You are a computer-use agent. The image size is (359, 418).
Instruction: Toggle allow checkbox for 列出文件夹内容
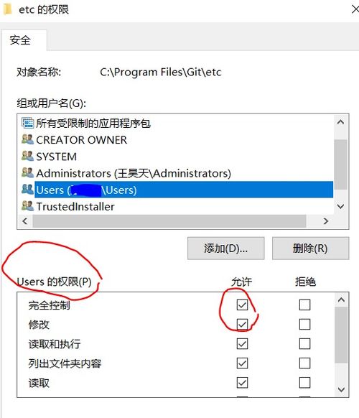(x=242, y=363)
